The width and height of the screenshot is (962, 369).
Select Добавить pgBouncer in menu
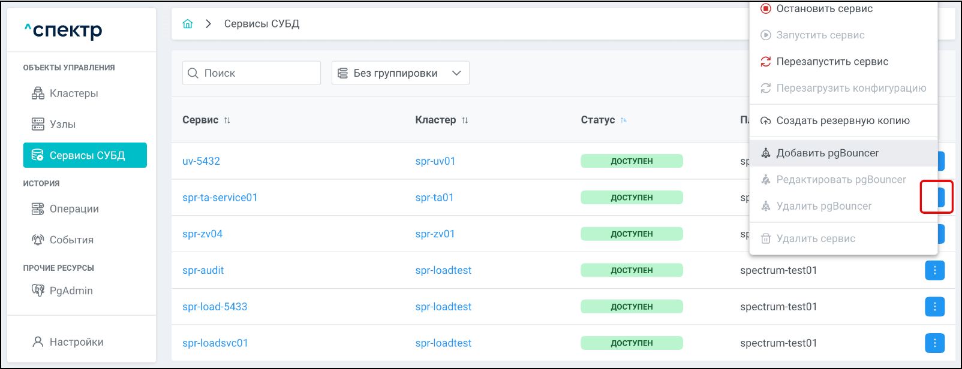827,153
